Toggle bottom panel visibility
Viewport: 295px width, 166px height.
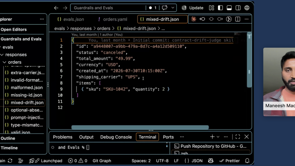(229, 8)
